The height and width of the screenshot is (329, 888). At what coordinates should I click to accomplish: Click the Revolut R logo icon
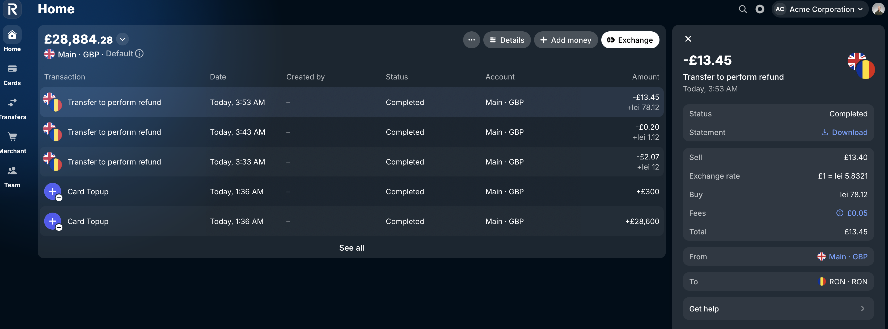coord(12,9)
